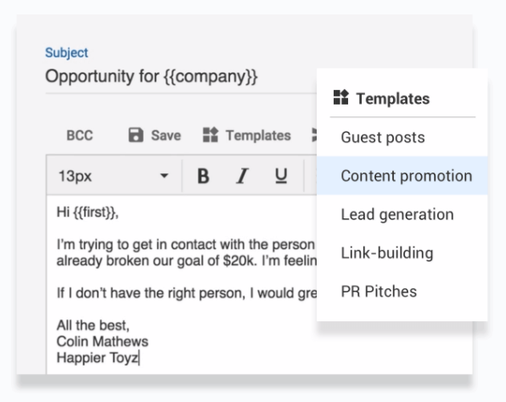The image size is (506, 402).
Task: Click the Hi {{first}} greeting line
Action: point(87,212)
